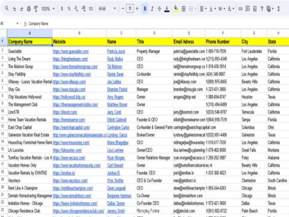Insert a comment
Image resolution: width=289 pixels, height=217 pixels.
pyautogui.click(x=248, y=9)
